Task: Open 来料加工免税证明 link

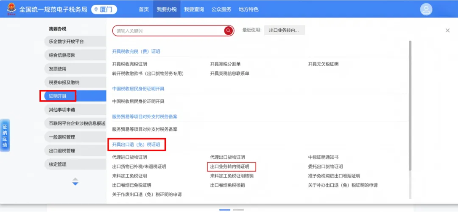Action: point(129,176)
